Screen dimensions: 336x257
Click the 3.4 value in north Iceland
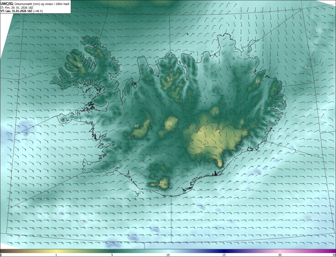[x=170, y=79]
